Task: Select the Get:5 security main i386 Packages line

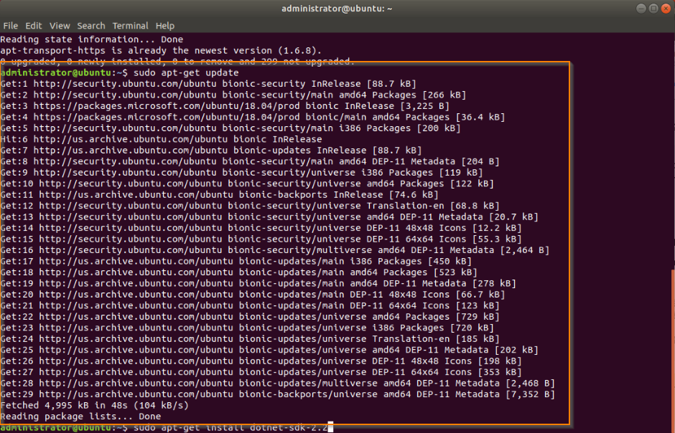Action: point(231,128)
